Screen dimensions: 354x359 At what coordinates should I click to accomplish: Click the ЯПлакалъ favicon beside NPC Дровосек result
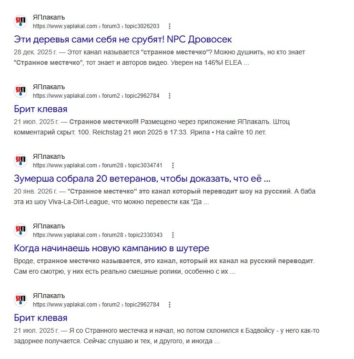[20, 21]
